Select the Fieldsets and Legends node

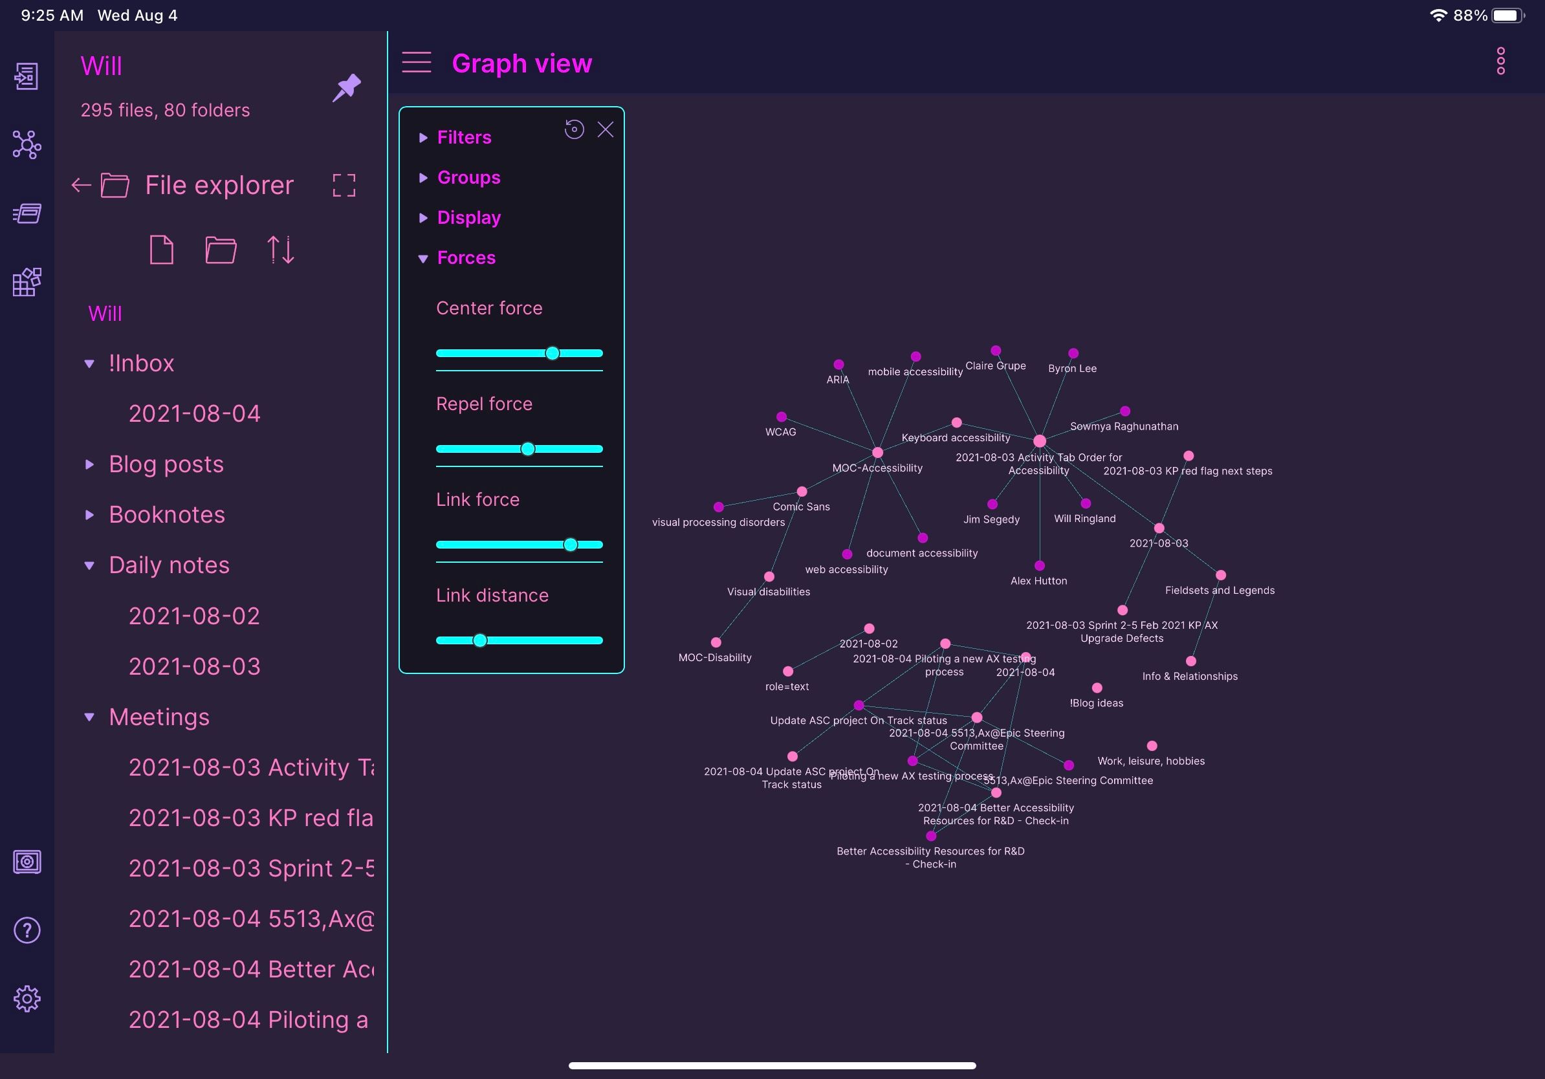coord(1221,575)
